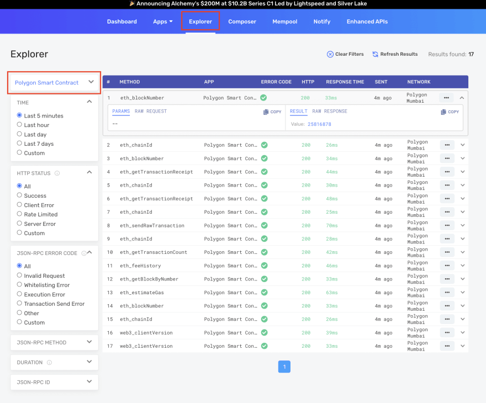Open three-dot menu for eth_sendRawTransaction row
The width and height of the screenshot is (486, 403).
pos(447,225)
